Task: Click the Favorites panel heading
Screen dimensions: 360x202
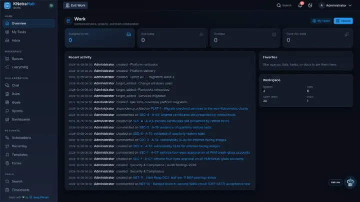Action: pos(270,57)
